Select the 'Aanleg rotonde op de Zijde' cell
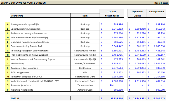The height and width of the screenshot is (104, 169). [x=40, y=24]
